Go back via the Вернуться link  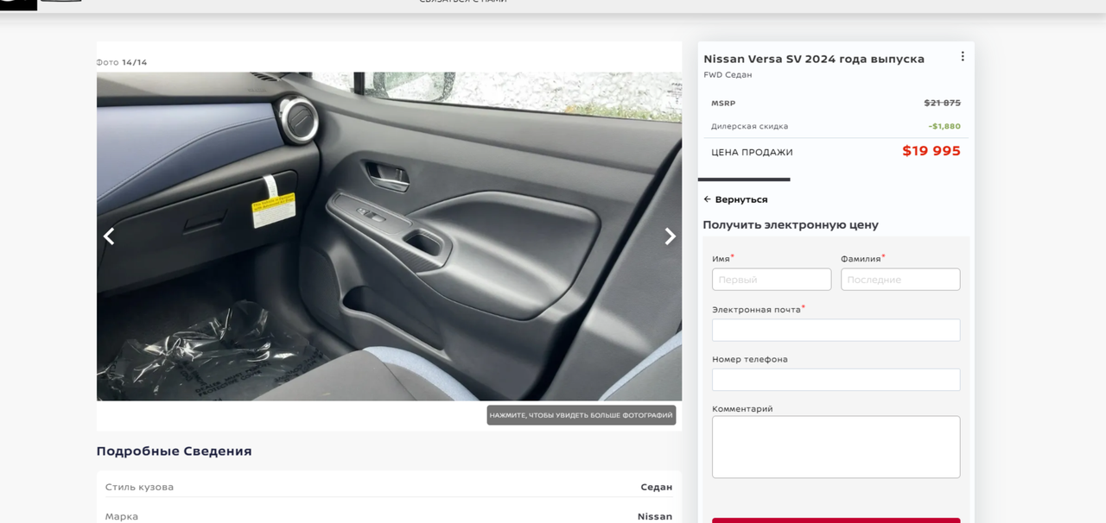click(x=735, y=199)
